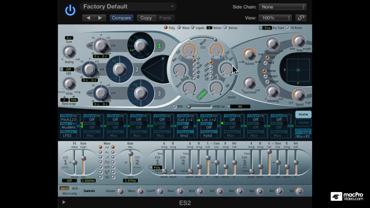
Task: Click the macro Vol knob
Action: [299, 191]
